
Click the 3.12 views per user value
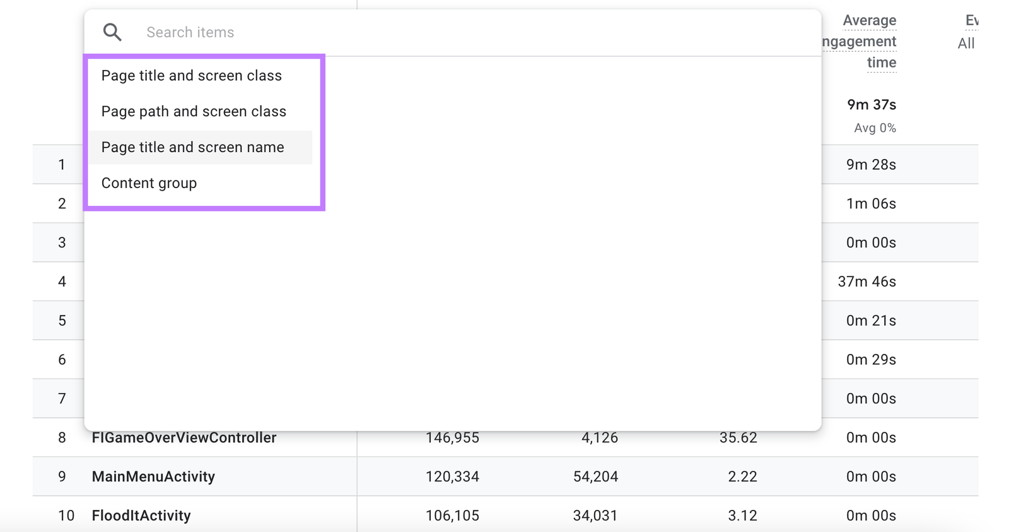pos(742,516)
